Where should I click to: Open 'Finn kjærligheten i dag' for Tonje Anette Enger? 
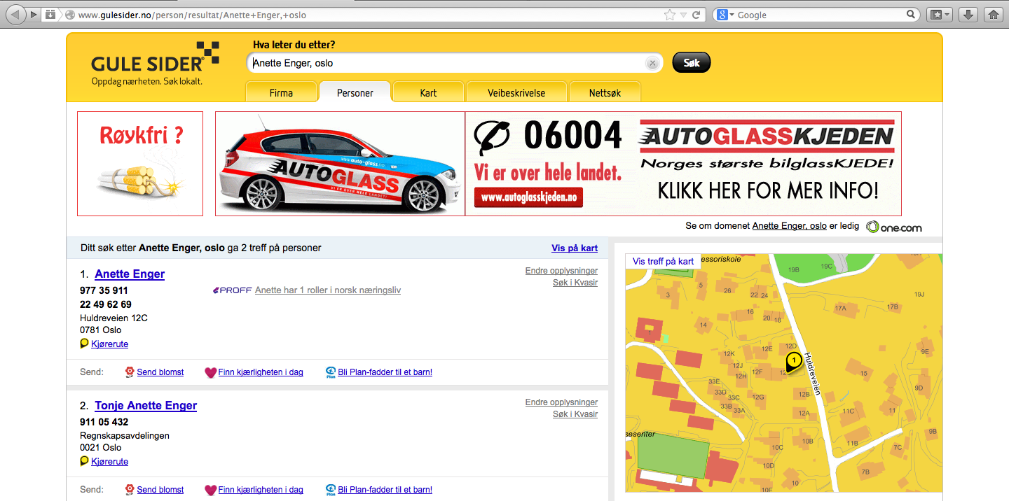point(261,490)
